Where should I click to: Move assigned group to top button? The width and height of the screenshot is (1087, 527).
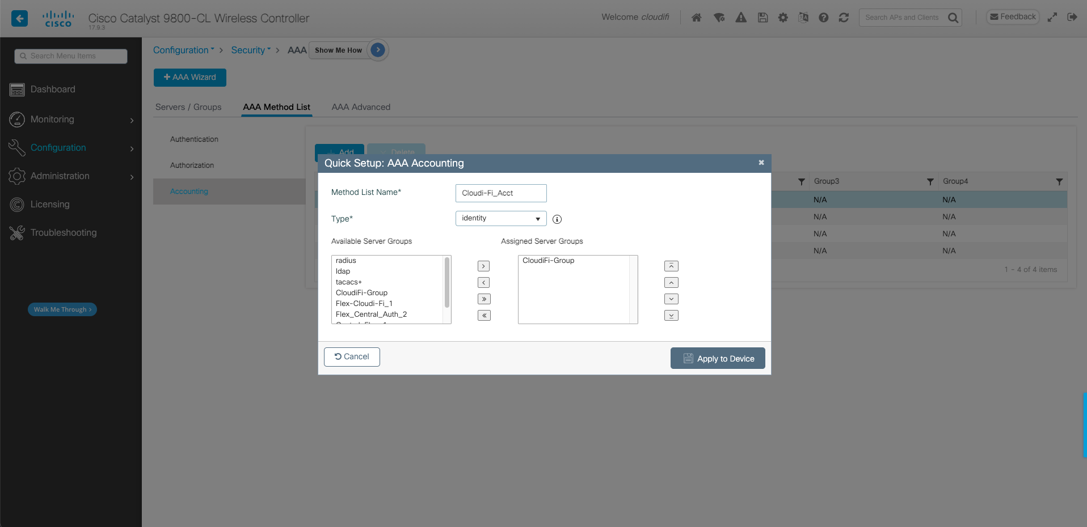671,266
